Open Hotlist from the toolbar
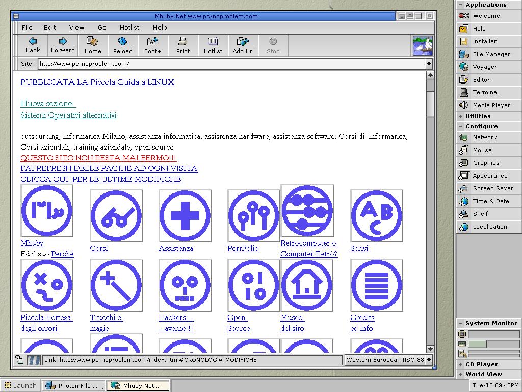522x392 pixels. (213, 41)
